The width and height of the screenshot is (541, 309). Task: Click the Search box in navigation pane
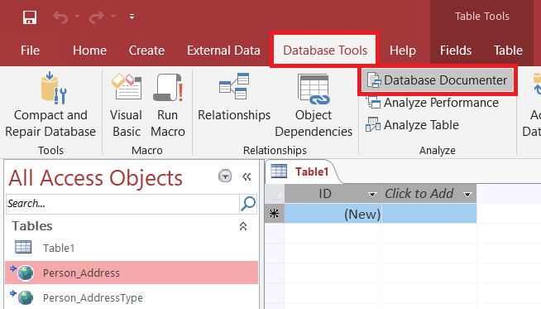click(x=122, y=204)
